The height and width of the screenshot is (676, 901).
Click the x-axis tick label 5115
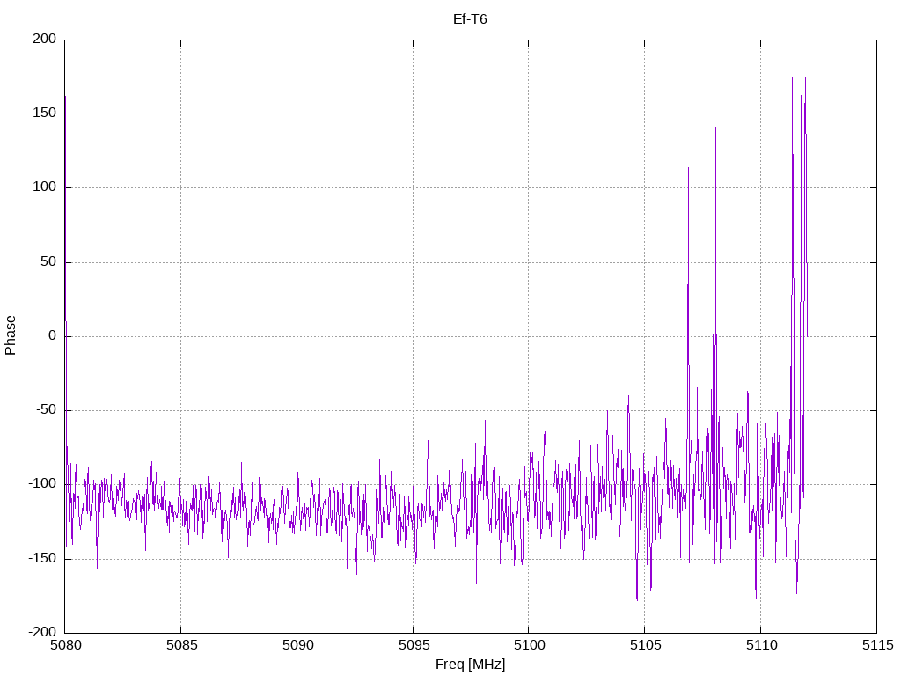tap(877, 645)
